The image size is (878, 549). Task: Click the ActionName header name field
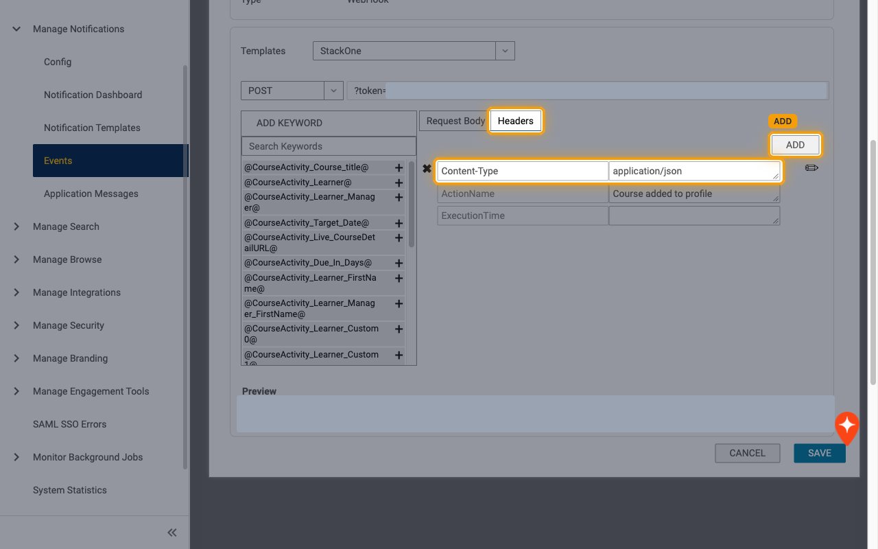[523, 194]
